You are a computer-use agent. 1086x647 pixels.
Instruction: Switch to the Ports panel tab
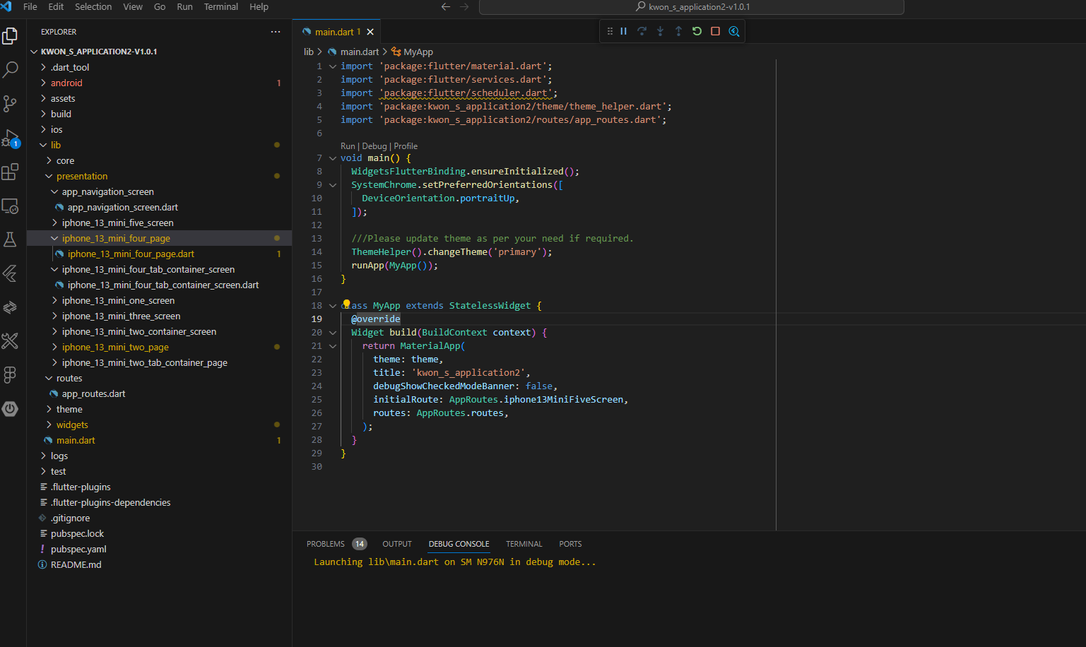570,544
